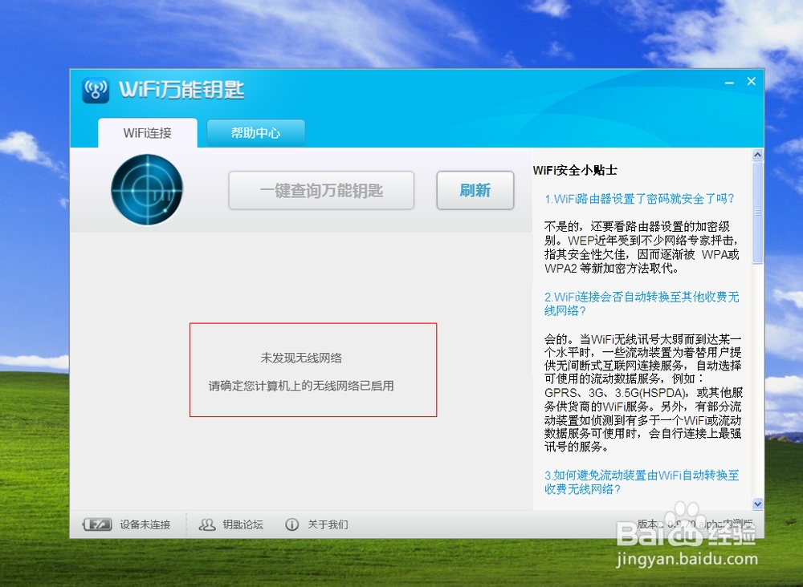Select the circular radar scan icon

coord(147,189)
